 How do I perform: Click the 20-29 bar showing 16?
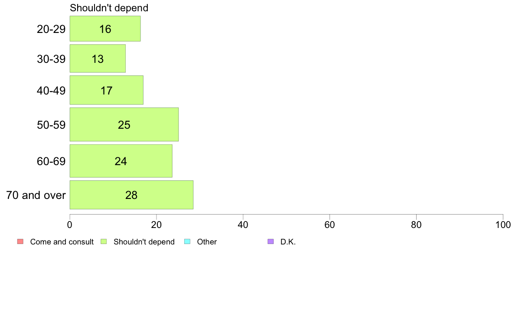coord(105,29)
